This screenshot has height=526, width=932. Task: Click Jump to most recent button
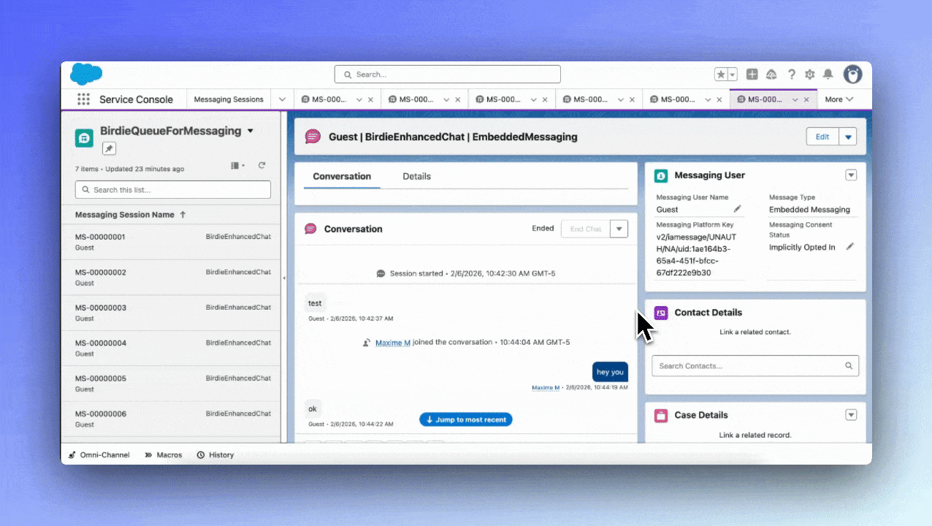pyautogui.click(x=466, y=419)
